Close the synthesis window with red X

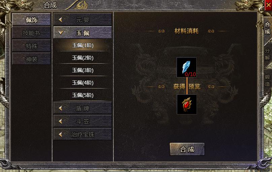(268, 5)
